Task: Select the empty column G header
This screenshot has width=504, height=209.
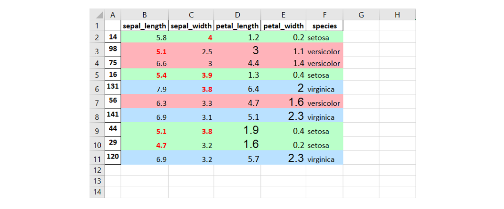Action: (x=361, y=15)
